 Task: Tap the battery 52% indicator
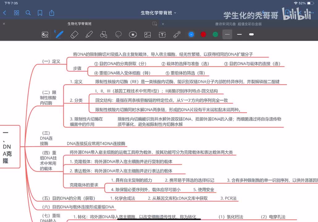(x=306, y=3)
